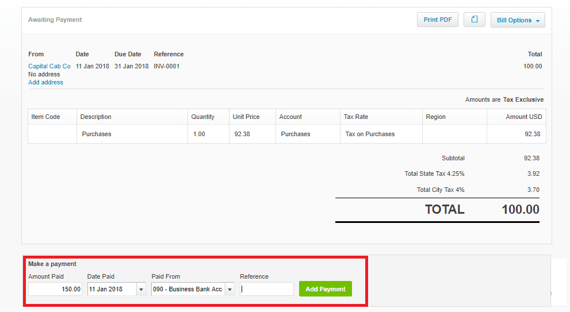570x312 pixels.
Task: Click the Amount Paid input field
Action: tap(55, 289)
